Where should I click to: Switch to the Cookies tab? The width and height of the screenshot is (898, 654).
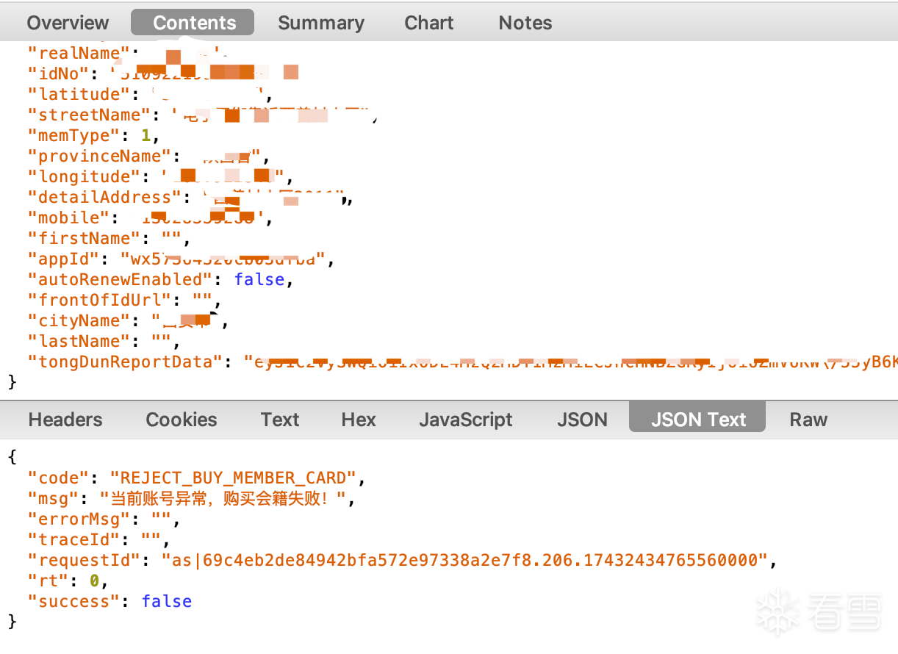tap(182, 420)
